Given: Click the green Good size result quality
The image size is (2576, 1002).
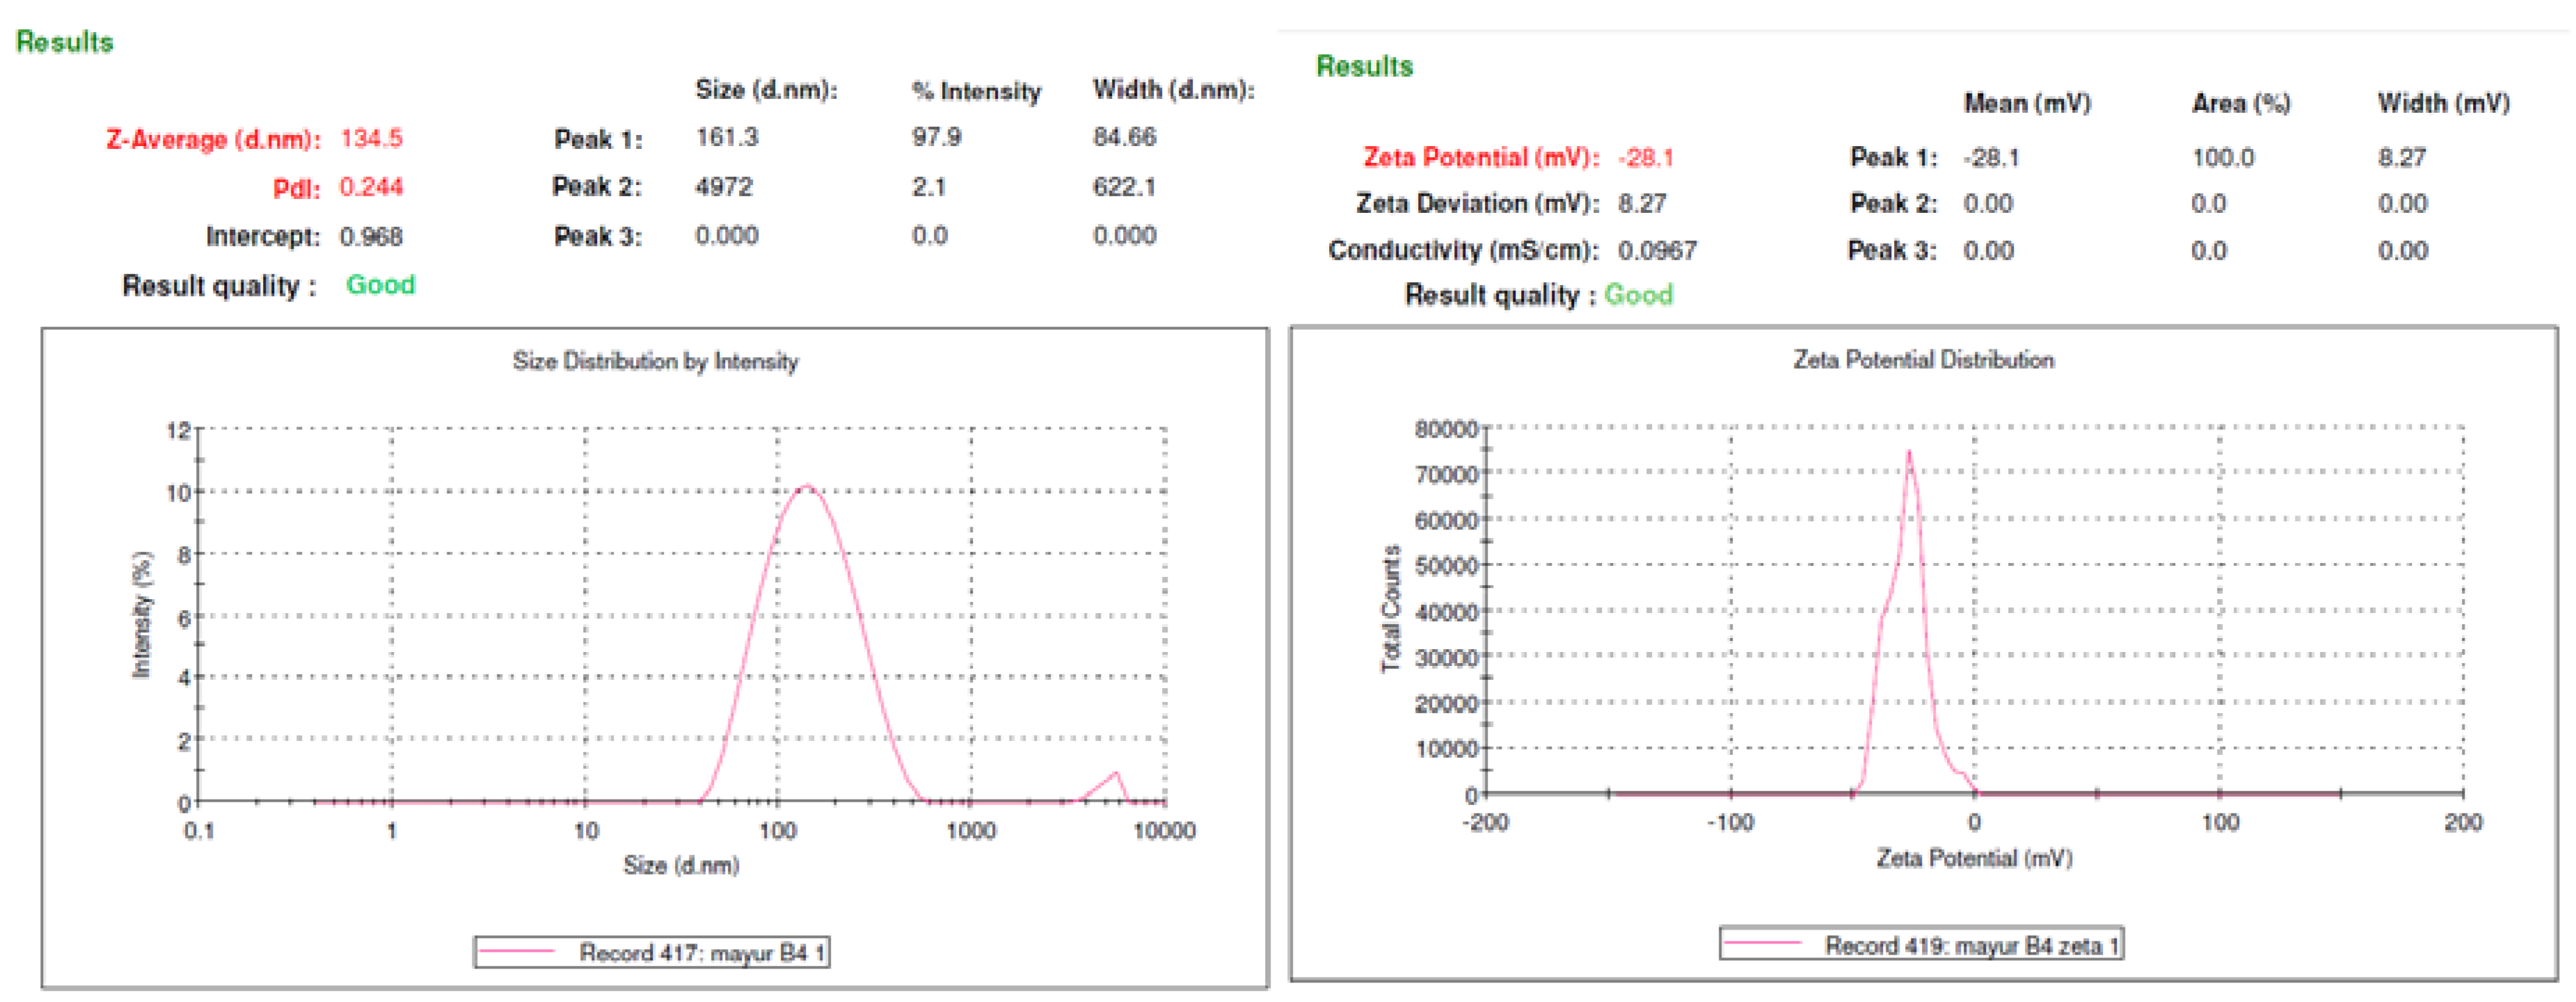Looking at the screenshot, I should pyautogui.click(x=380, y=285).
